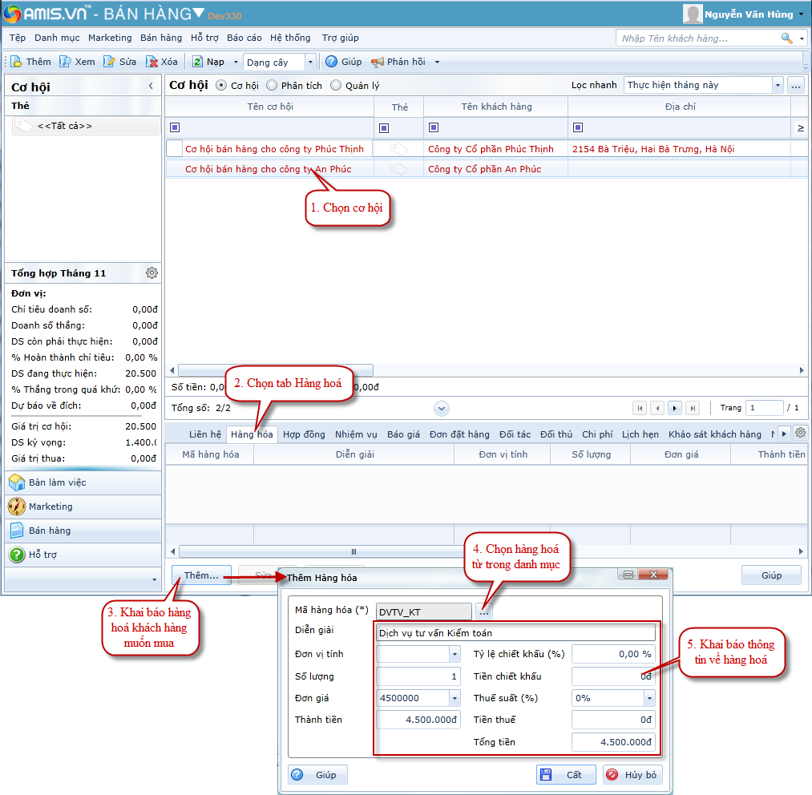Click the Cất save button
The width and height of the screenshot is (812, 795).
566,775
